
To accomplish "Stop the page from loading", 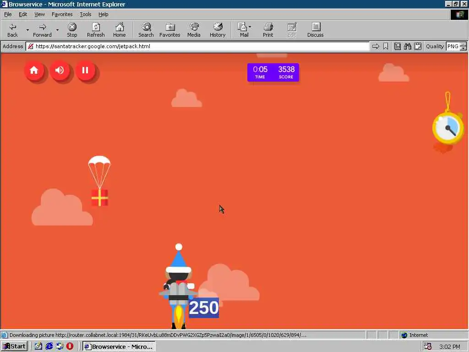I will coord(72,30).
